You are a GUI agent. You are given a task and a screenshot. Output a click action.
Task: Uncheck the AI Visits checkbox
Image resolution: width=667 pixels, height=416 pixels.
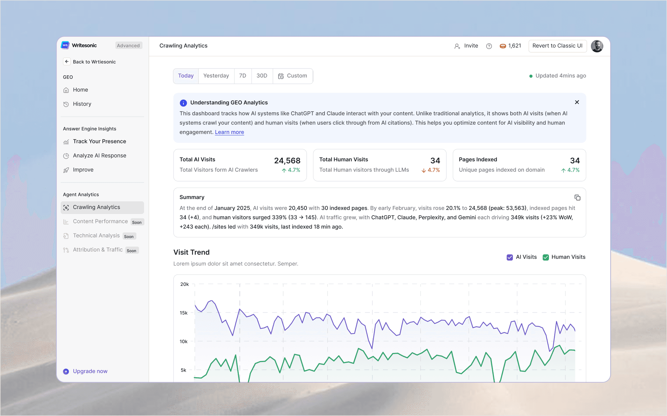pyautogui.click(x=510, y=257)
